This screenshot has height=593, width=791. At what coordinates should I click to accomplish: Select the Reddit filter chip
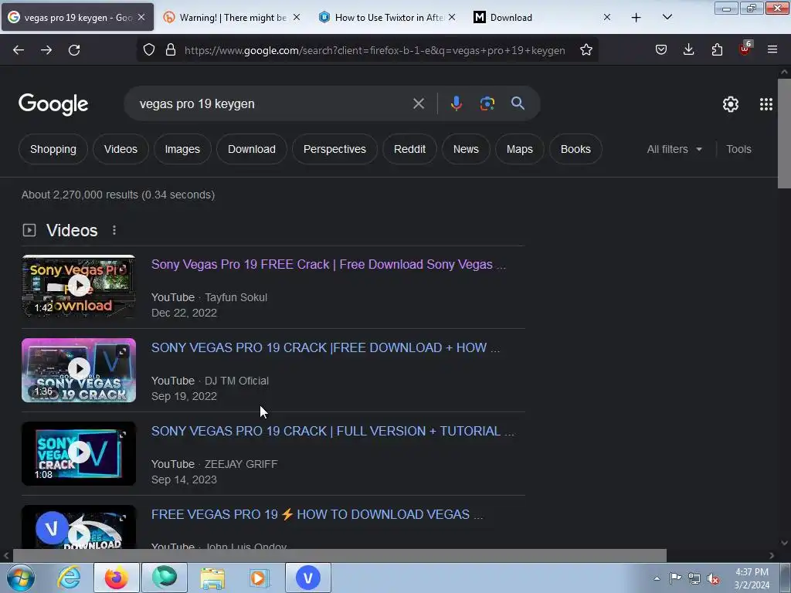tap(409, 149)
